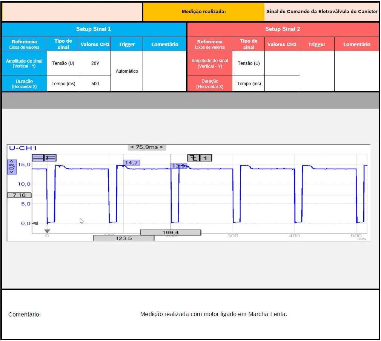Click the U-CH1 channel label
381x341 pixels.
[23, 148]
